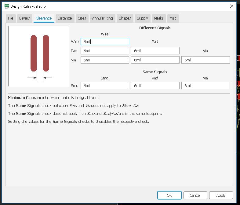Click 'Minimum Clearance' description text
The width and height of the screenshot is (240, 205).
(x=53, y=98)
